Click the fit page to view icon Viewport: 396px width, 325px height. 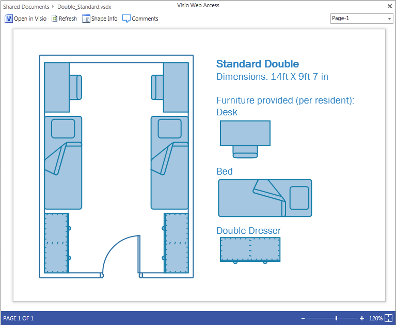389,318
